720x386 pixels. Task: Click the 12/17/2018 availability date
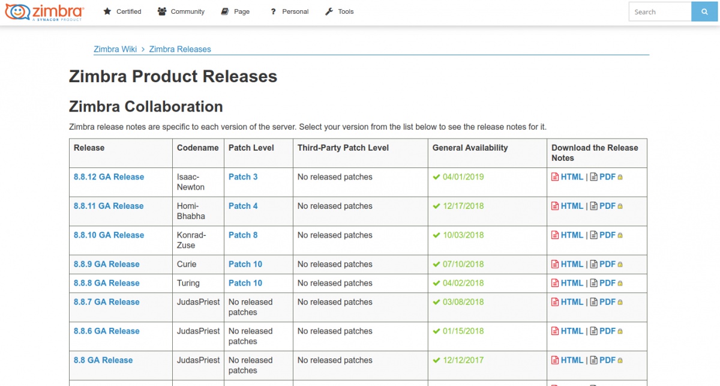tap(463, 206)
